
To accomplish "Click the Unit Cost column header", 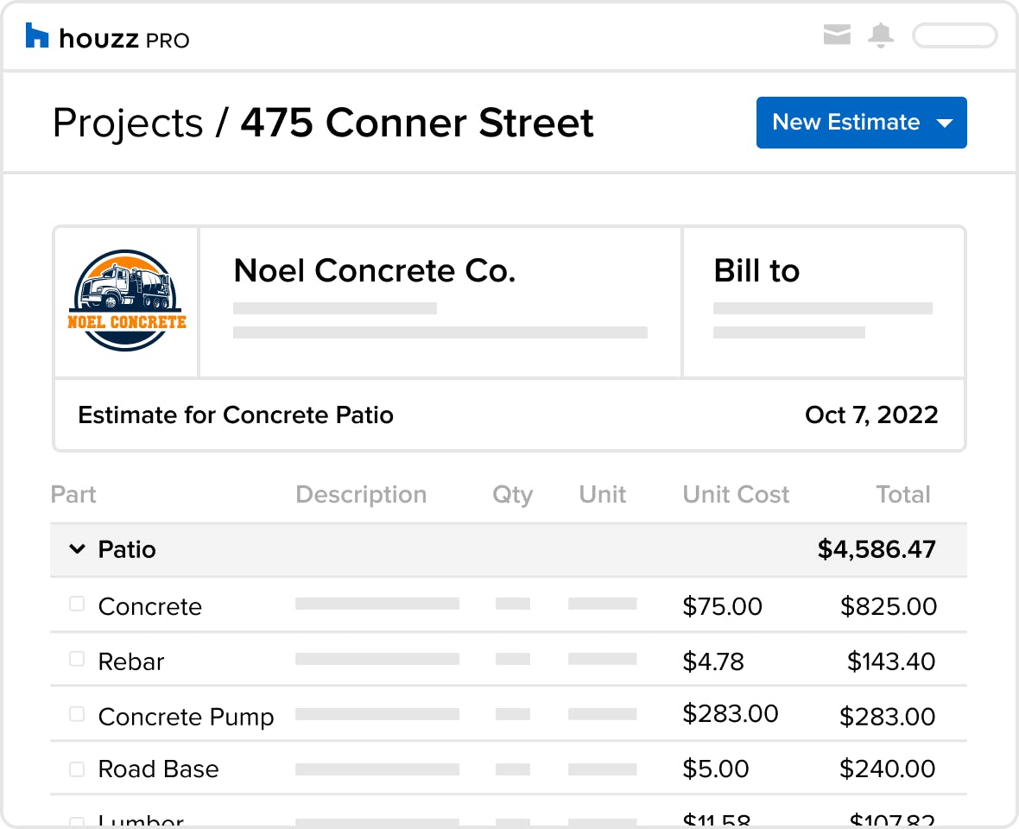I will click(736, 495).
